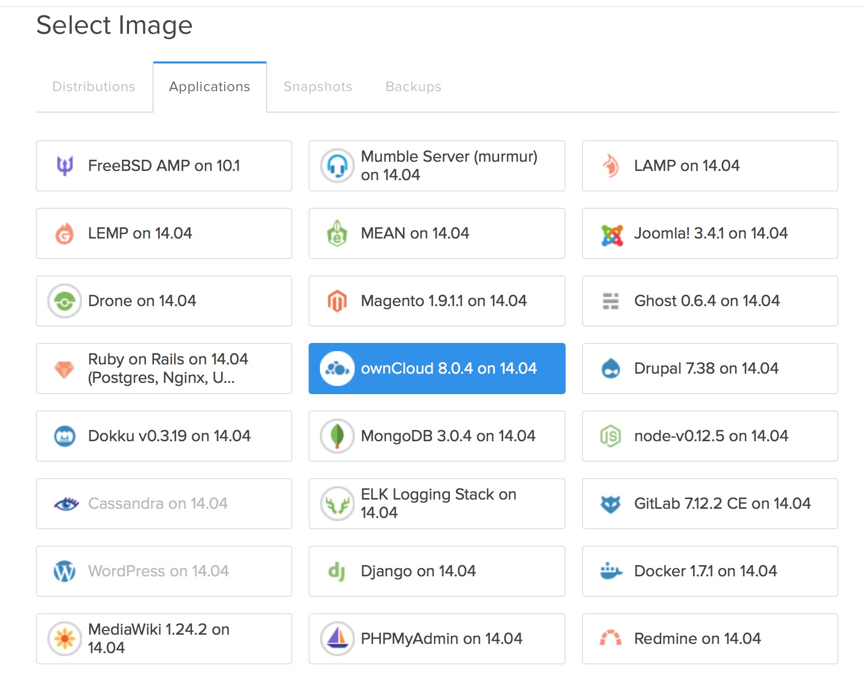Choose ELK Logging Stack on 14.04 label
The image size is (864, 691).
pyautogui.click(x=439, y=504)
